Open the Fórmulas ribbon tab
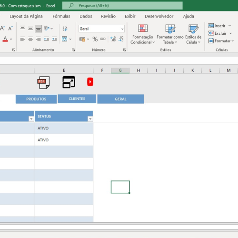This screenshot has width=238, height=238. (x=61, y=16)
